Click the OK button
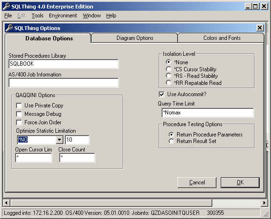This screenshot has height=219, width=271. [x=240, y=182]
